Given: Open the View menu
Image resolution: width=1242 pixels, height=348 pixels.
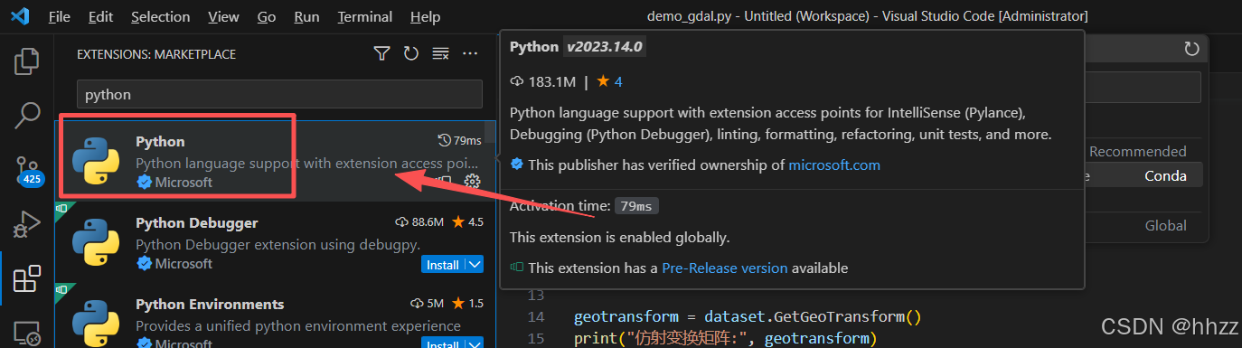Looking at the screenshot, I should point(223,16).
